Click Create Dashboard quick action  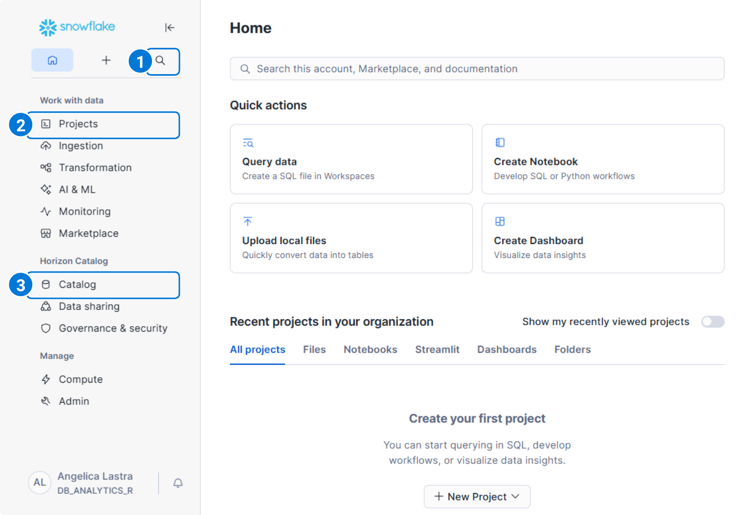[602, 238]
